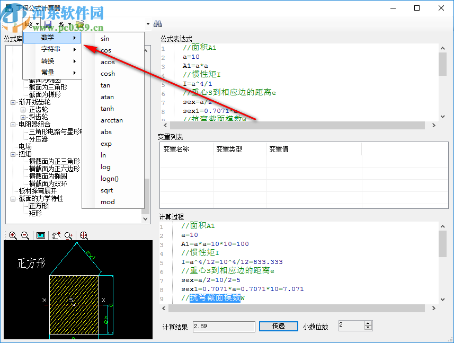
Task: Click the fx formula icon
Action: (x=61, y=24)
